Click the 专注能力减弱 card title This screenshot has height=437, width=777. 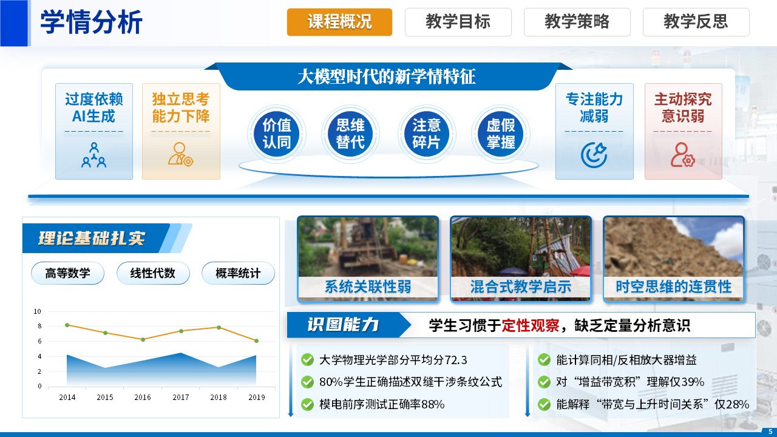point(594,107)
